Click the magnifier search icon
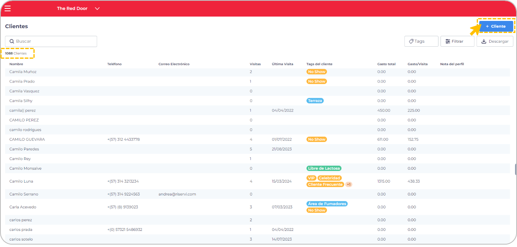The width and height of the screenshot is (517, 247). coord(12,41)
